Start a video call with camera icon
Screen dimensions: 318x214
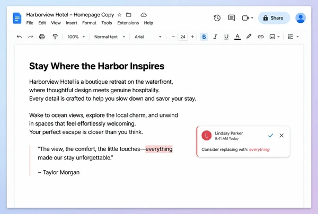coord(245,18)
